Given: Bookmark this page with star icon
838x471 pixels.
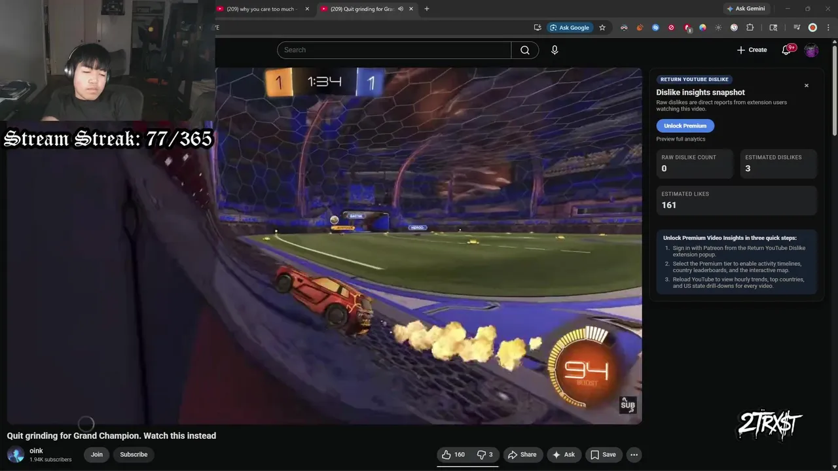Looking at the screenshot, I should (602, 27).
